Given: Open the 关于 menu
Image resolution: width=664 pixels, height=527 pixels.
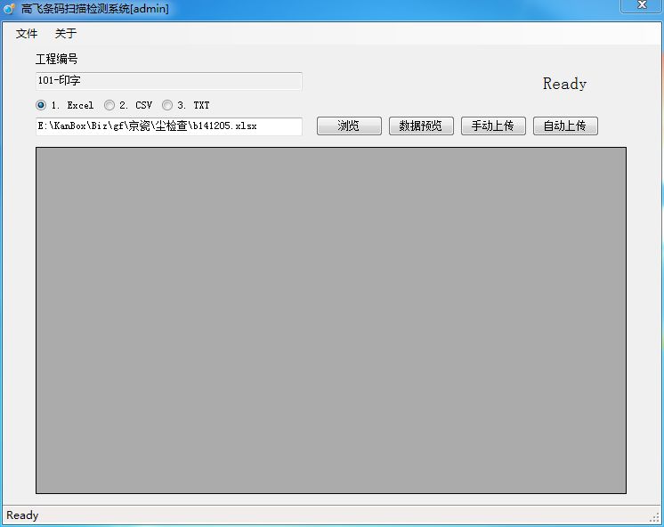Looking at the screenshot, I should [66, 34].
